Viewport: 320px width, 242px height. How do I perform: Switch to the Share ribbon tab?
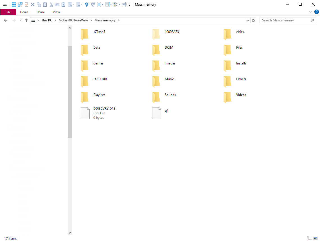coord(40,12)
